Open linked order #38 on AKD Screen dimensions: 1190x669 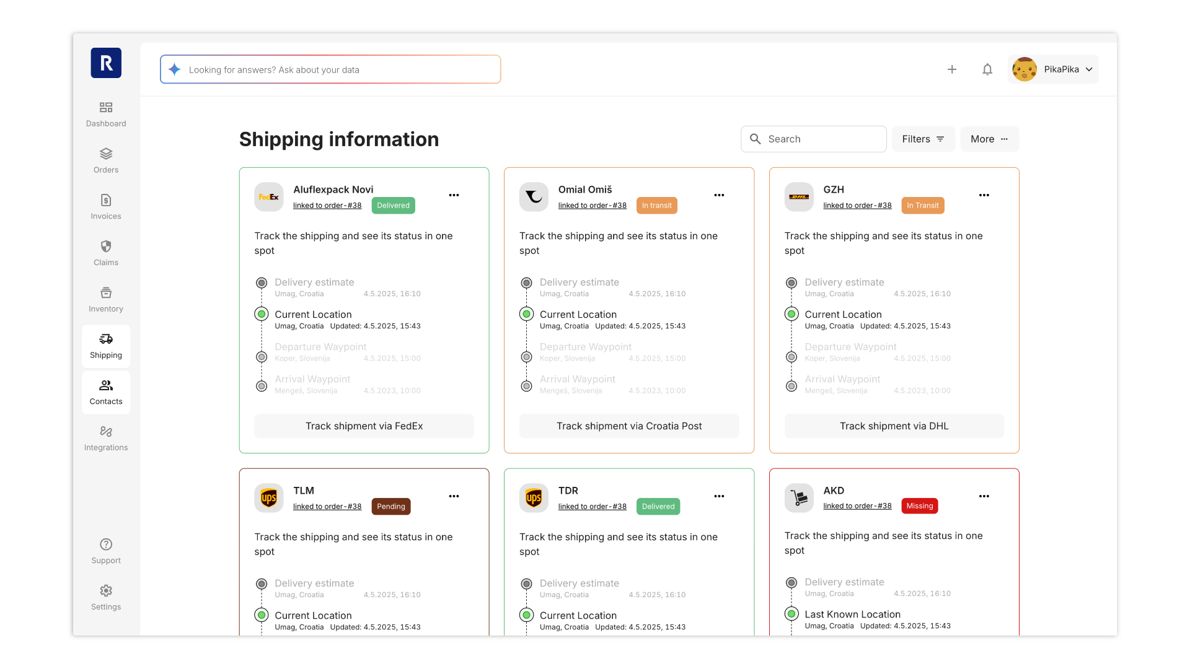coord(857,506)
